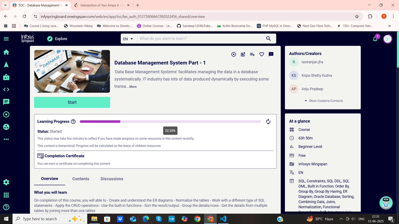Click the Infosys Springboard logo
The height and width of the screenshot is (224, 399).
click(28, 38)
